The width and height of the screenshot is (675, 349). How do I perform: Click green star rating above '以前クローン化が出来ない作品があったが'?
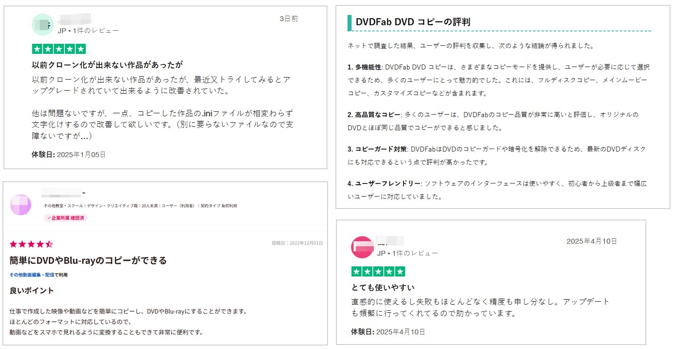click(x=59, y=49)
